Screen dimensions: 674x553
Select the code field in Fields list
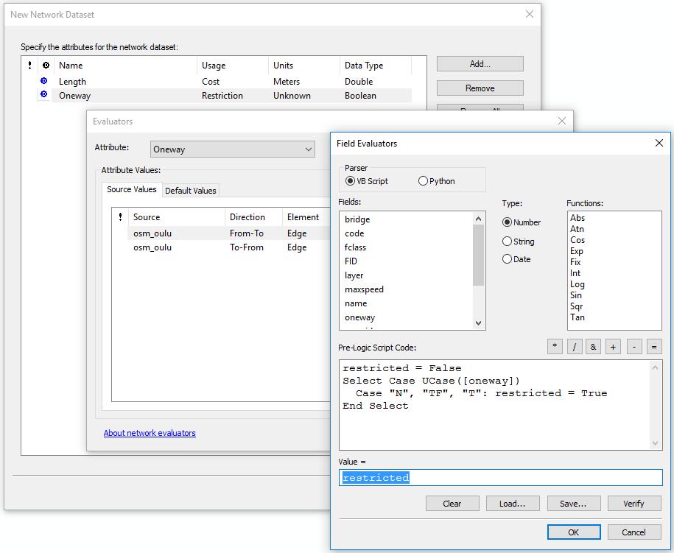coord(354,233)
